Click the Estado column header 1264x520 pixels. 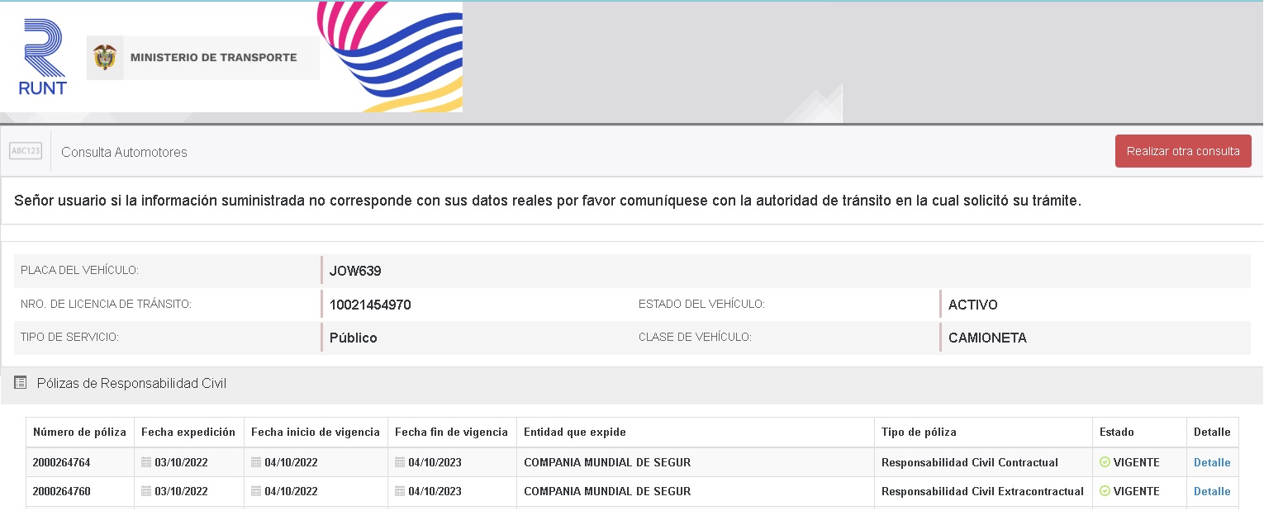1116,432
